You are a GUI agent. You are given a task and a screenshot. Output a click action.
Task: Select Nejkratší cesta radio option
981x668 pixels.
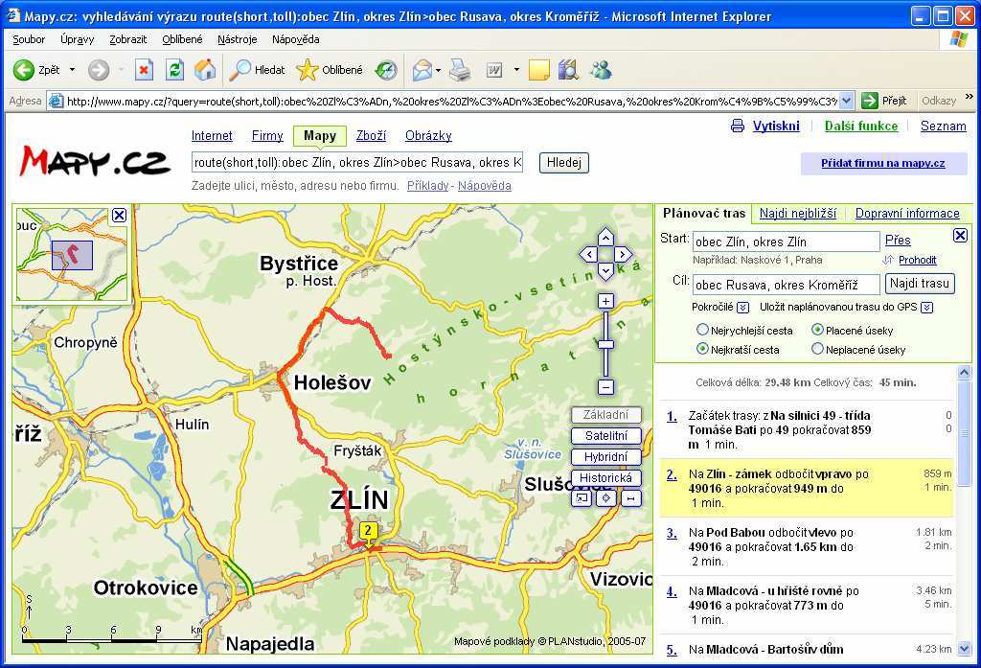[x=702, y=349]
